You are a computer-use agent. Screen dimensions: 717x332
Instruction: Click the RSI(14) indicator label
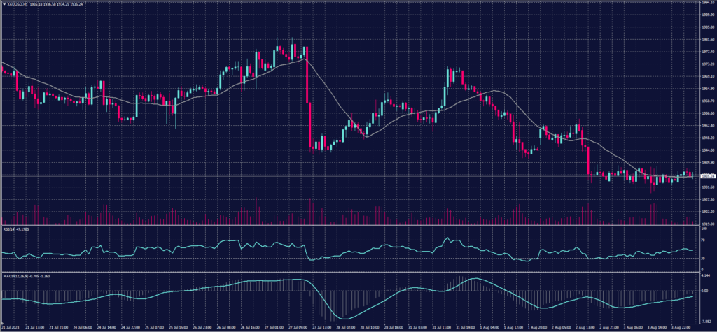click(x=8, y=229)
